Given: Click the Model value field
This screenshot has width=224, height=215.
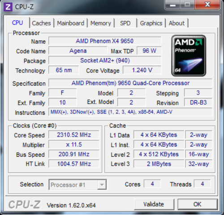Looking at the screenshot, I should click(131, 93).
